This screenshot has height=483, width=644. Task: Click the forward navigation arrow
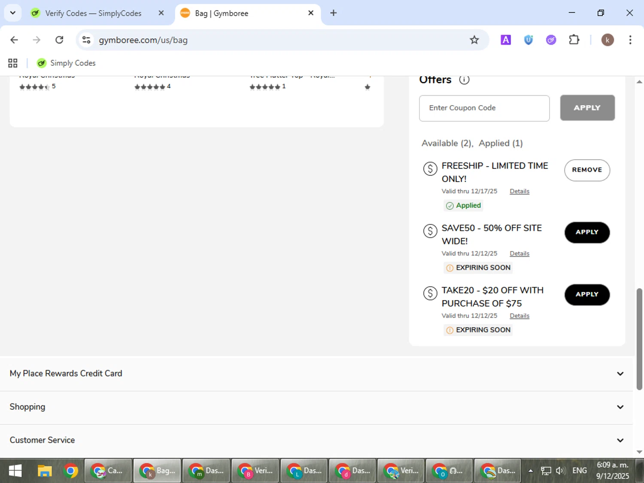tap(37, 40)
